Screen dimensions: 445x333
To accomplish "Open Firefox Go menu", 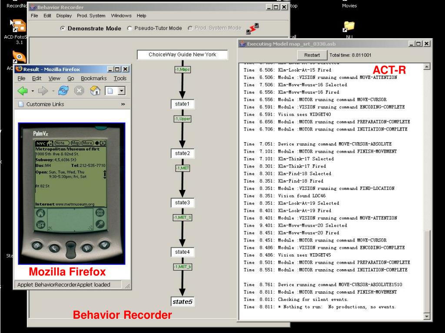I will (71, 78).
